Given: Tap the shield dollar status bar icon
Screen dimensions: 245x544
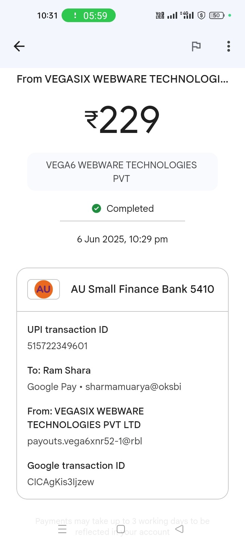Looking at the screenshot, I should tap(201, 15).
